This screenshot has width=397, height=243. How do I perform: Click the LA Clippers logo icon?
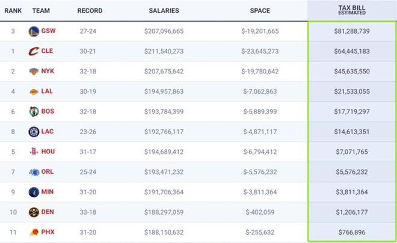tap(33, 132)
